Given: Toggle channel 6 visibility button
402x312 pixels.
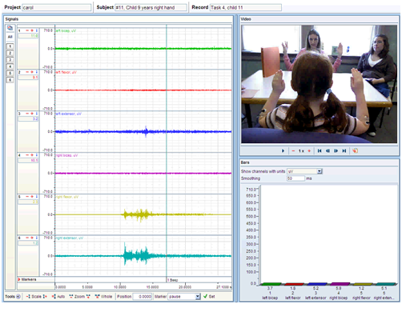Looking at the screenshot, I should 10,80.
